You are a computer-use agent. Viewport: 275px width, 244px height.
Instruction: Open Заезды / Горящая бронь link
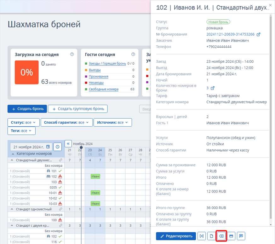107,63
